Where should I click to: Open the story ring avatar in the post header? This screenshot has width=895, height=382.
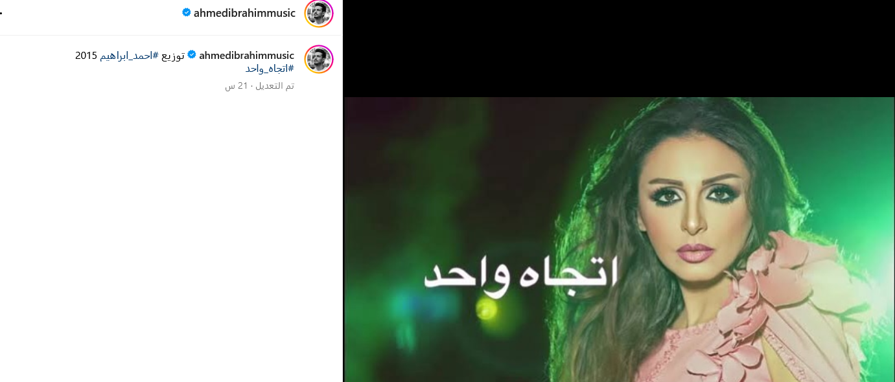coord(319,14)
